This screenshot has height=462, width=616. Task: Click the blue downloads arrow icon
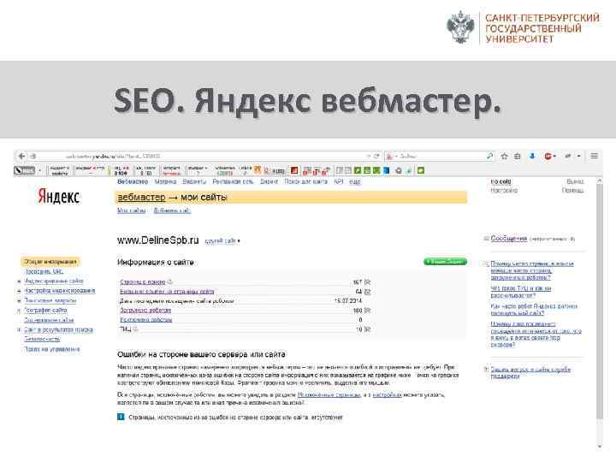coord(532,156)
